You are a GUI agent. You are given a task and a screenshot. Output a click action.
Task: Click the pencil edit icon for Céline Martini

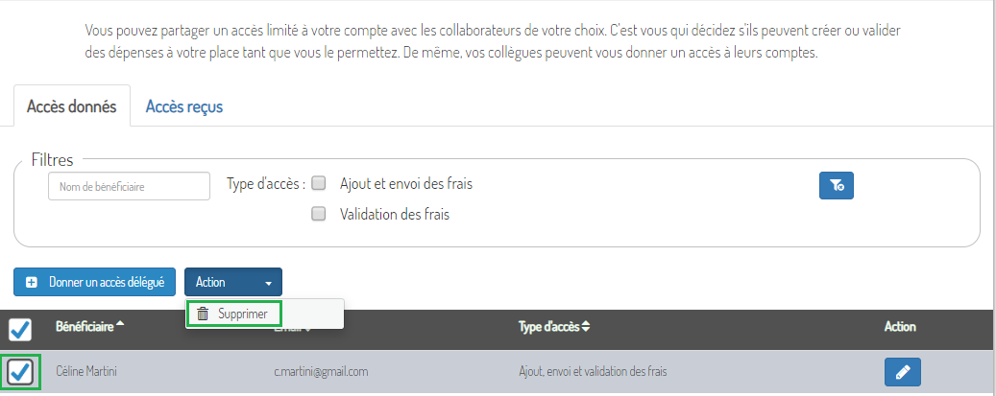point(902,373)
